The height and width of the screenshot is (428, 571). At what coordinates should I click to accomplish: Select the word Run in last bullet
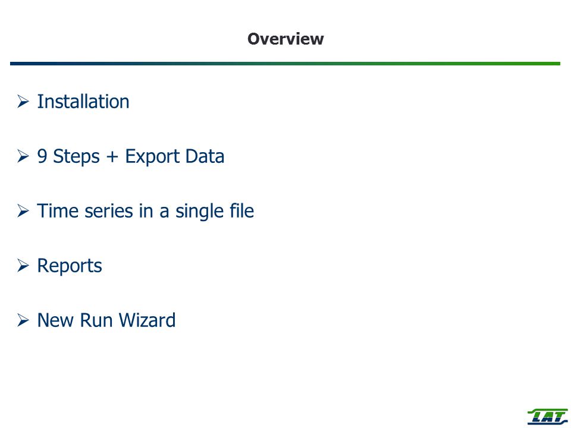tap(96, 320)
